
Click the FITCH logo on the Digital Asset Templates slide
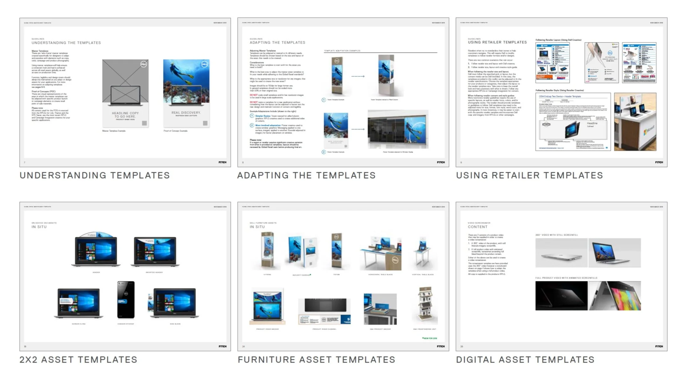coord(658,346)
